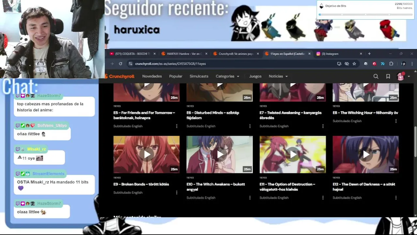The image size is (417, 235).
Task: Open options for E11 The Option of Destruction
Action: 323,198
